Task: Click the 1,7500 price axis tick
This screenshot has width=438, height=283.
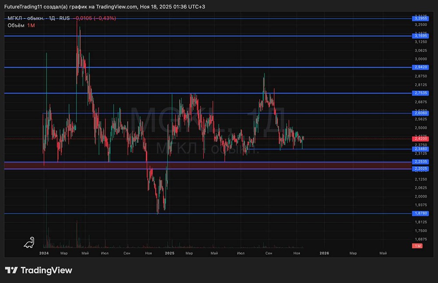Action: pyautogui.click(x=420, y=231)
